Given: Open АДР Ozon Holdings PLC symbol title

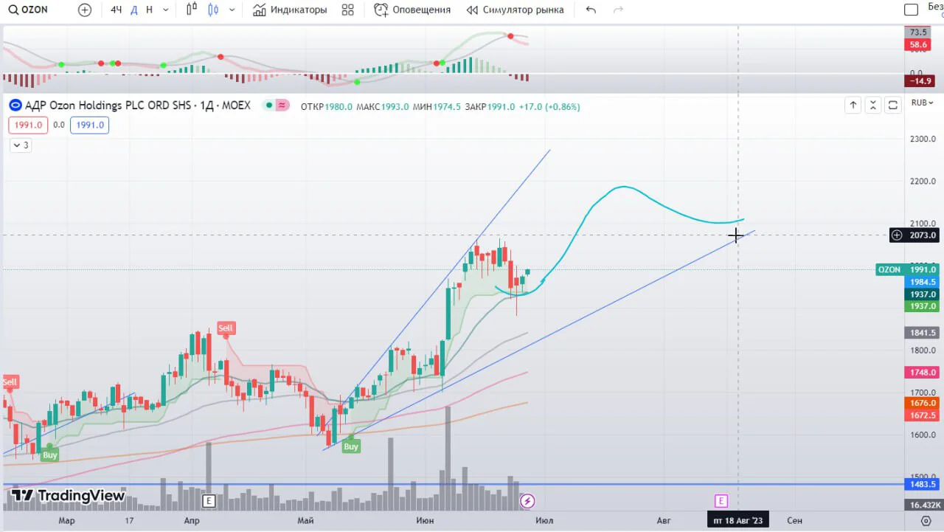Looking at the screenshot, I should (138, 106).
